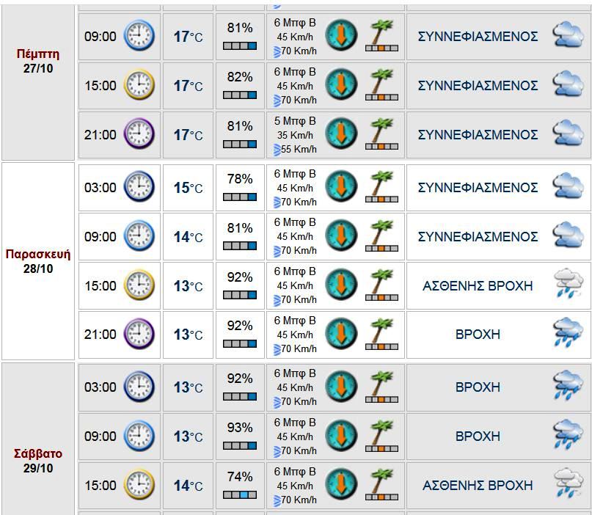Click the wind compass icon for Saturday 03:00
This screenshot has height=515, width=592.
[340, 387]
